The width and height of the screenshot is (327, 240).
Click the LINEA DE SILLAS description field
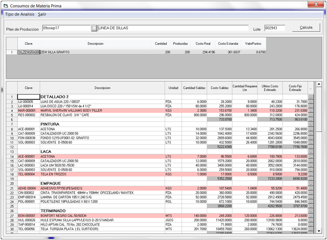point(173,28)
